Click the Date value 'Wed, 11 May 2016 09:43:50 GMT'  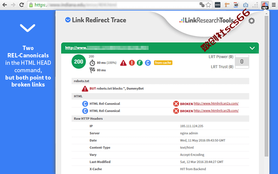(203, 141)
